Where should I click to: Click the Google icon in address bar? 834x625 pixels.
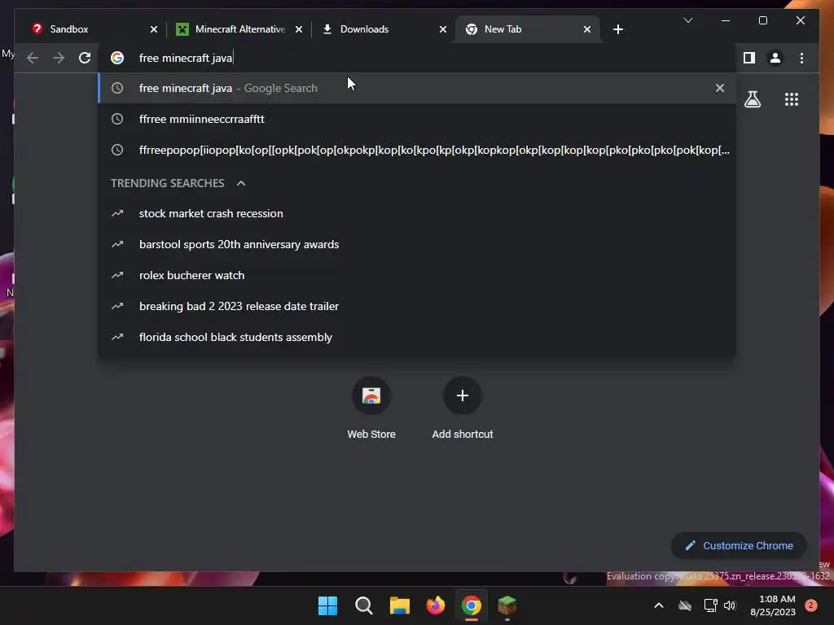point(117,58)
